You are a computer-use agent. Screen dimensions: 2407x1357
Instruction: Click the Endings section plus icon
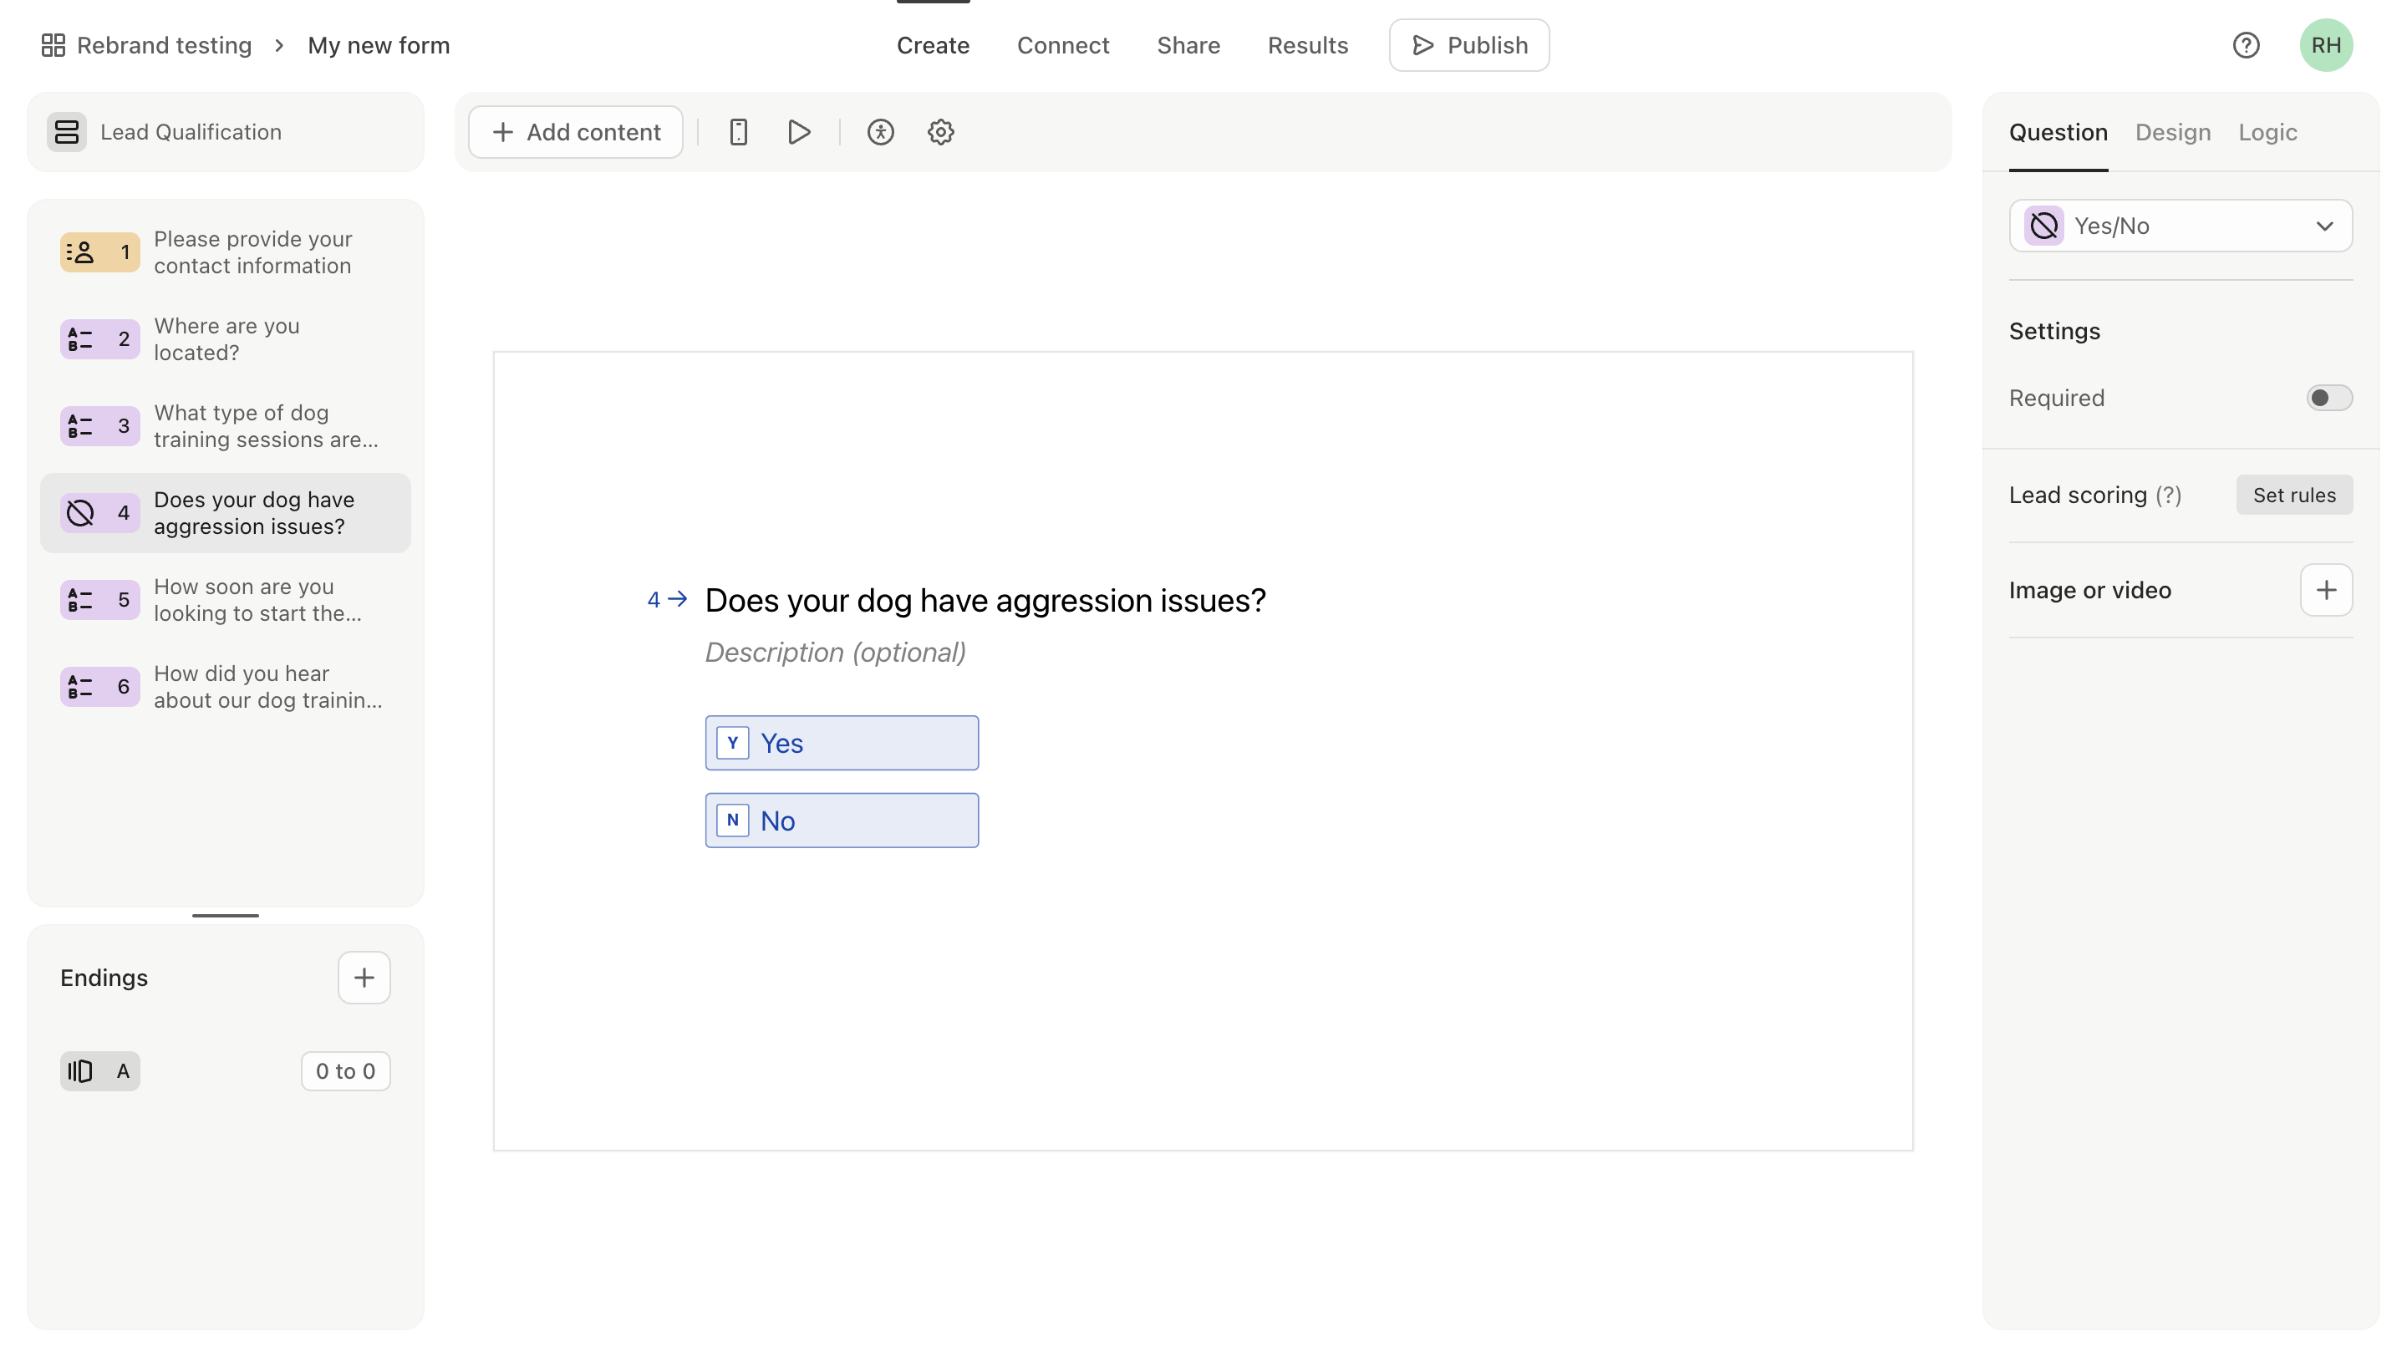[364, 977]
